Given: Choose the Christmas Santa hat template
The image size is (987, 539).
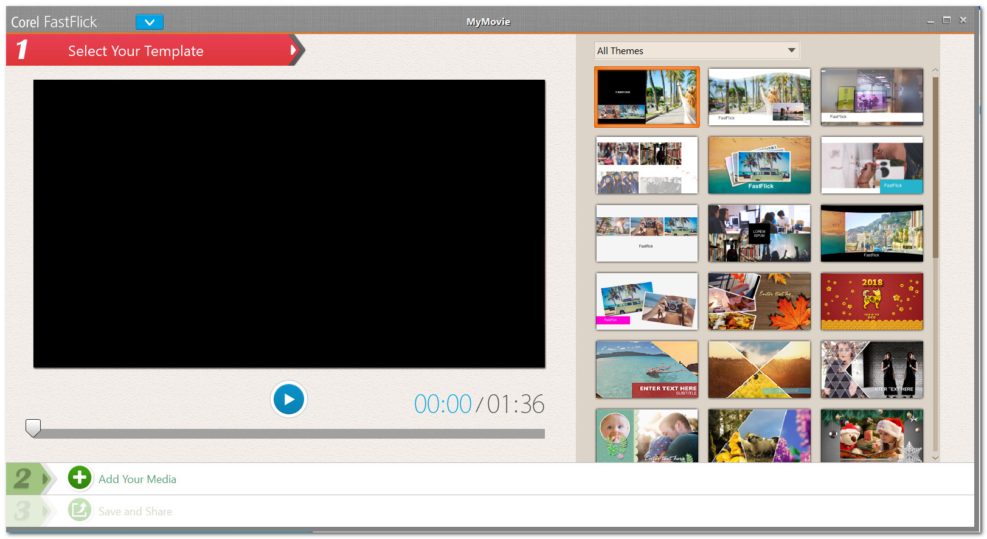Looking at the screenshot, I should [x=872, y=436].
